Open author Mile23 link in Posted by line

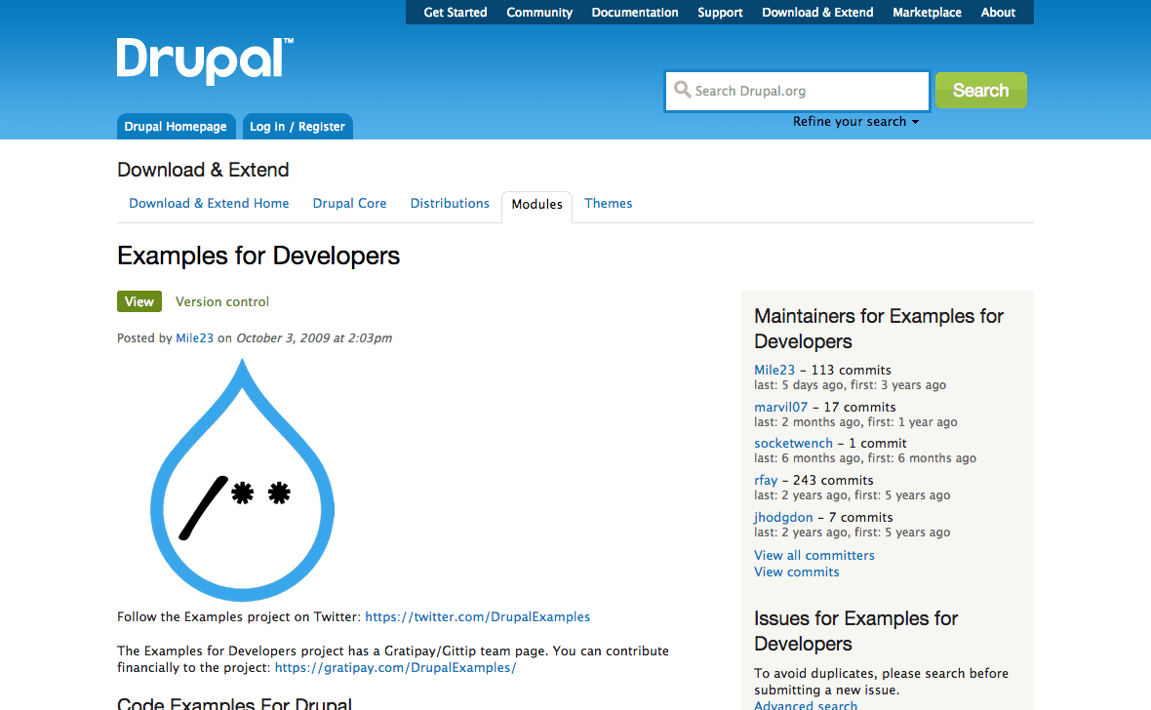coord(194,338)
